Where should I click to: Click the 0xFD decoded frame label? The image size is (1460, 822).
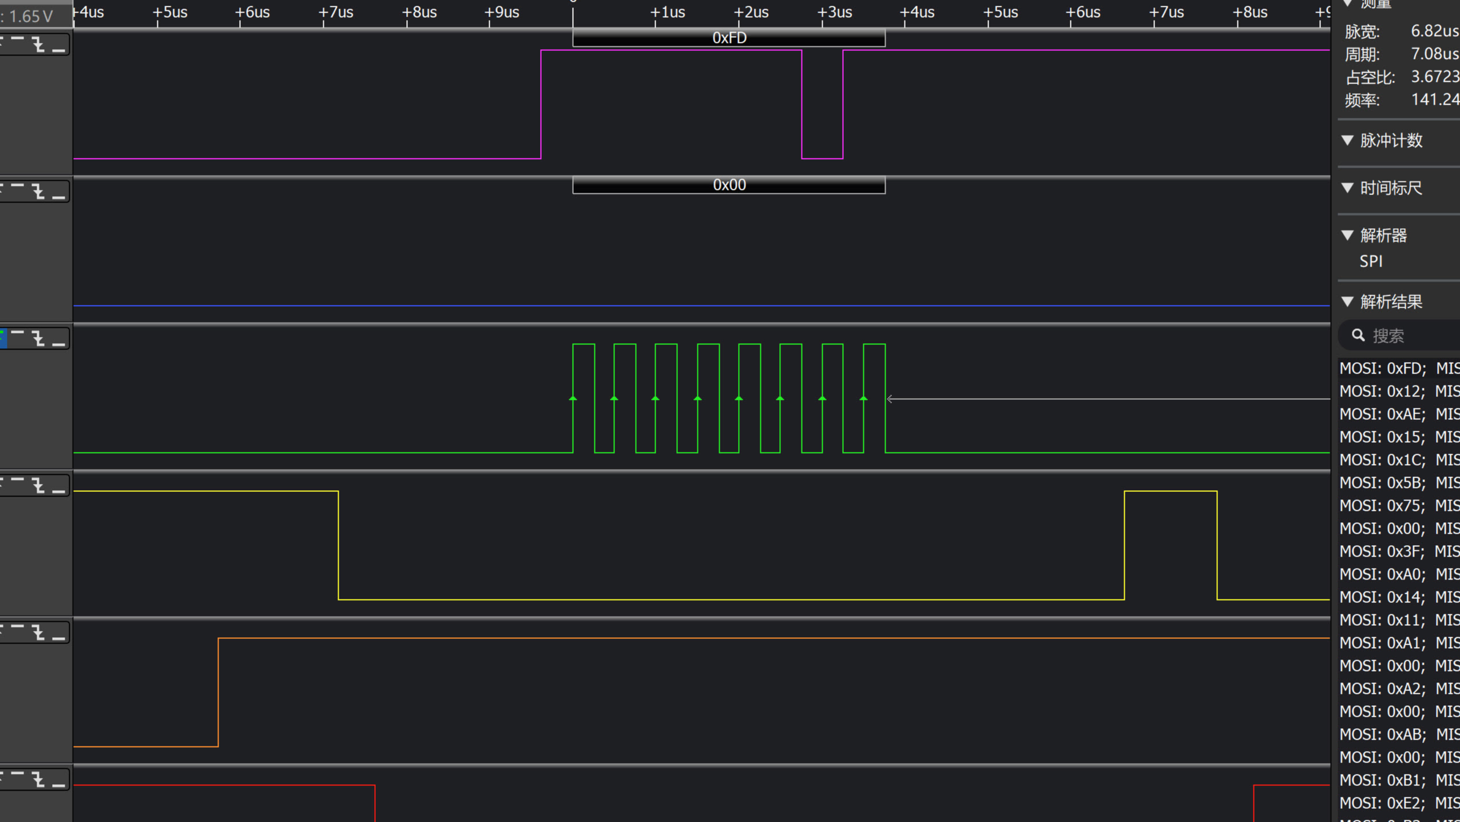click(x=729, y=38)
